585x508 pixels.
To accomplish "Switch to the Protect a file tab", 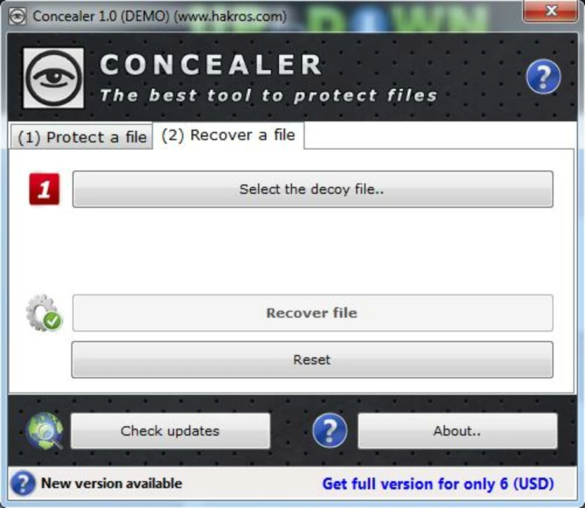I will click(x=82, y=137).
